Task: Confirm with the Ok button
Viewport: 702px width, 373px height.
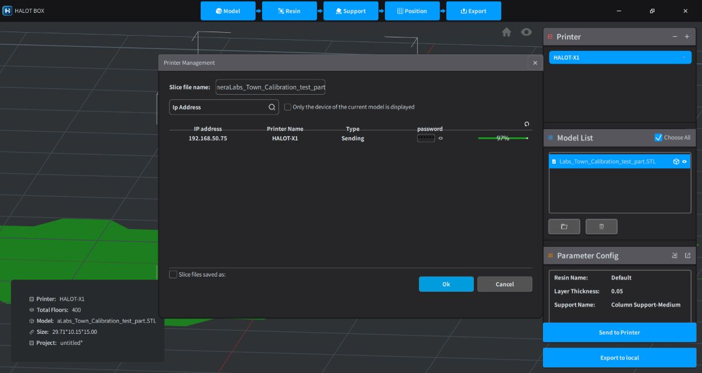Action: pyautogui.click(x=446, y=284)
